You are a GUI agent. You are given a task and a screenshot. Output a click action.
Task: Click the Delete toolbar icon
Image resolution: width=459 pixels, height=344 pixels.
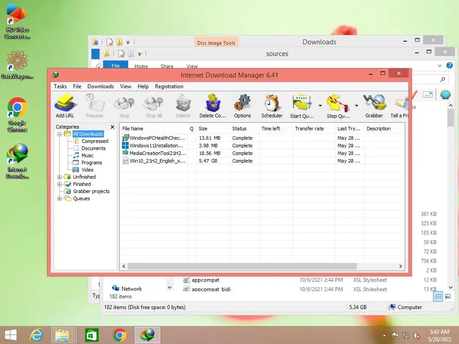(183, 106)
